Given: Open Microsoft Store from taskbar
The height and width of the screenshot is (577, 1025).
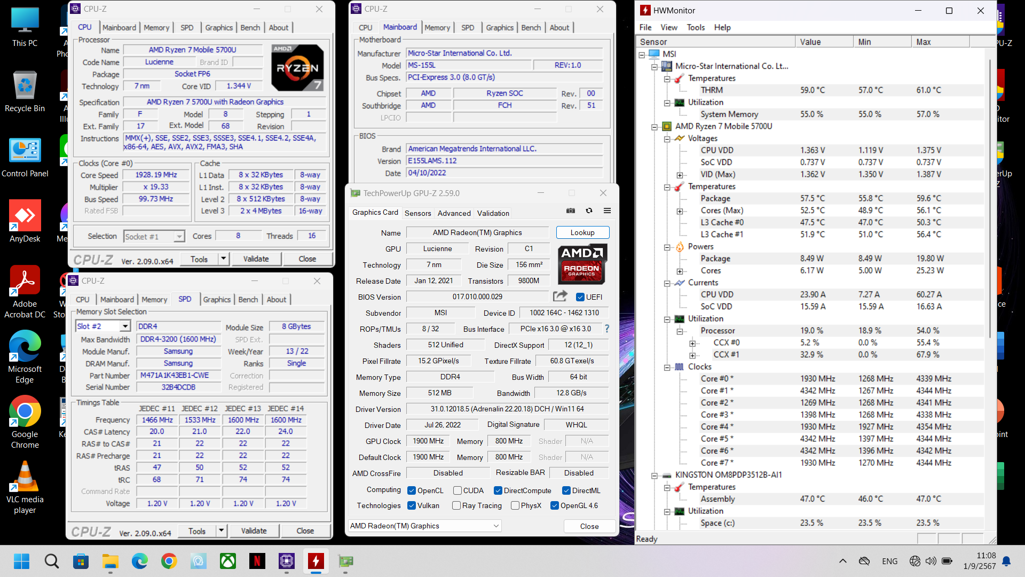Looking at the screenshot, I should pyautogui.click(x=81, y=561).
